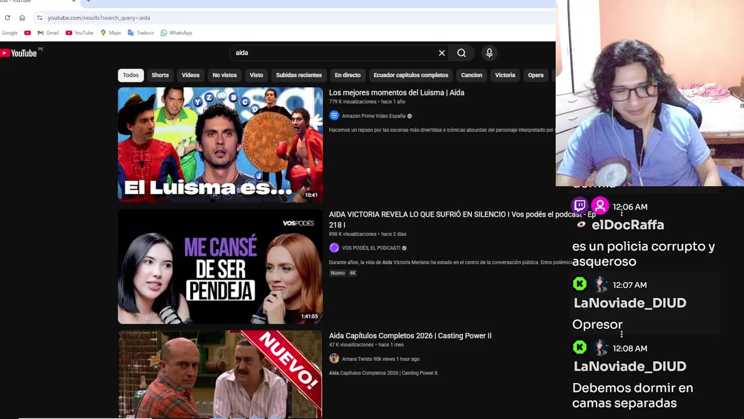
Task: Click the pink user badge beside 12:06 AM
Action: 600,205
